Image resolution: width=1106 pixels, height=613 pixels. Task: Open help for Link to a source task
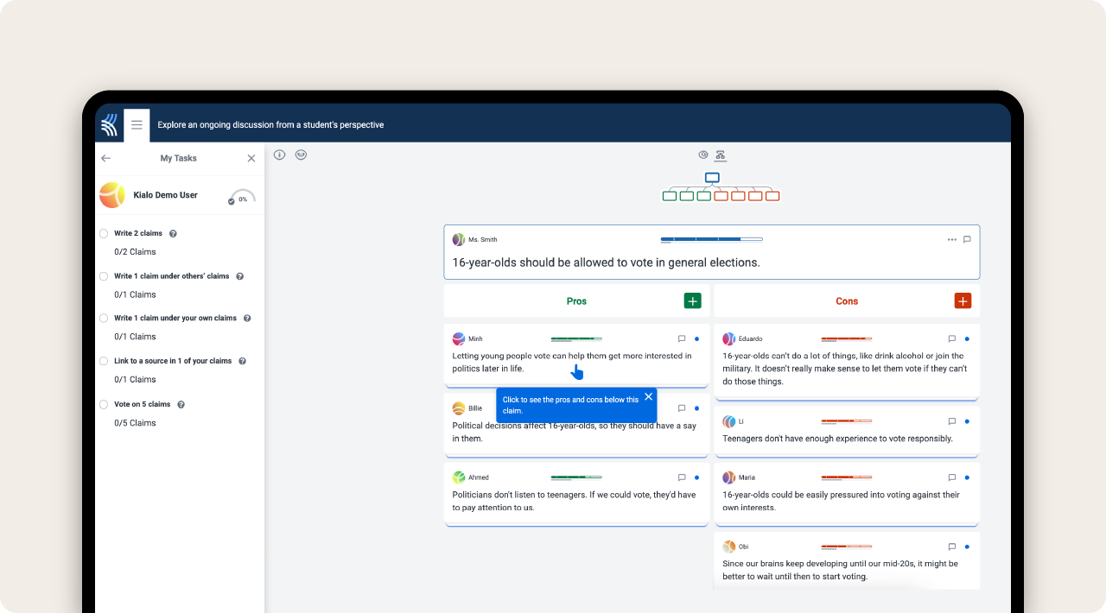point(243,362)
